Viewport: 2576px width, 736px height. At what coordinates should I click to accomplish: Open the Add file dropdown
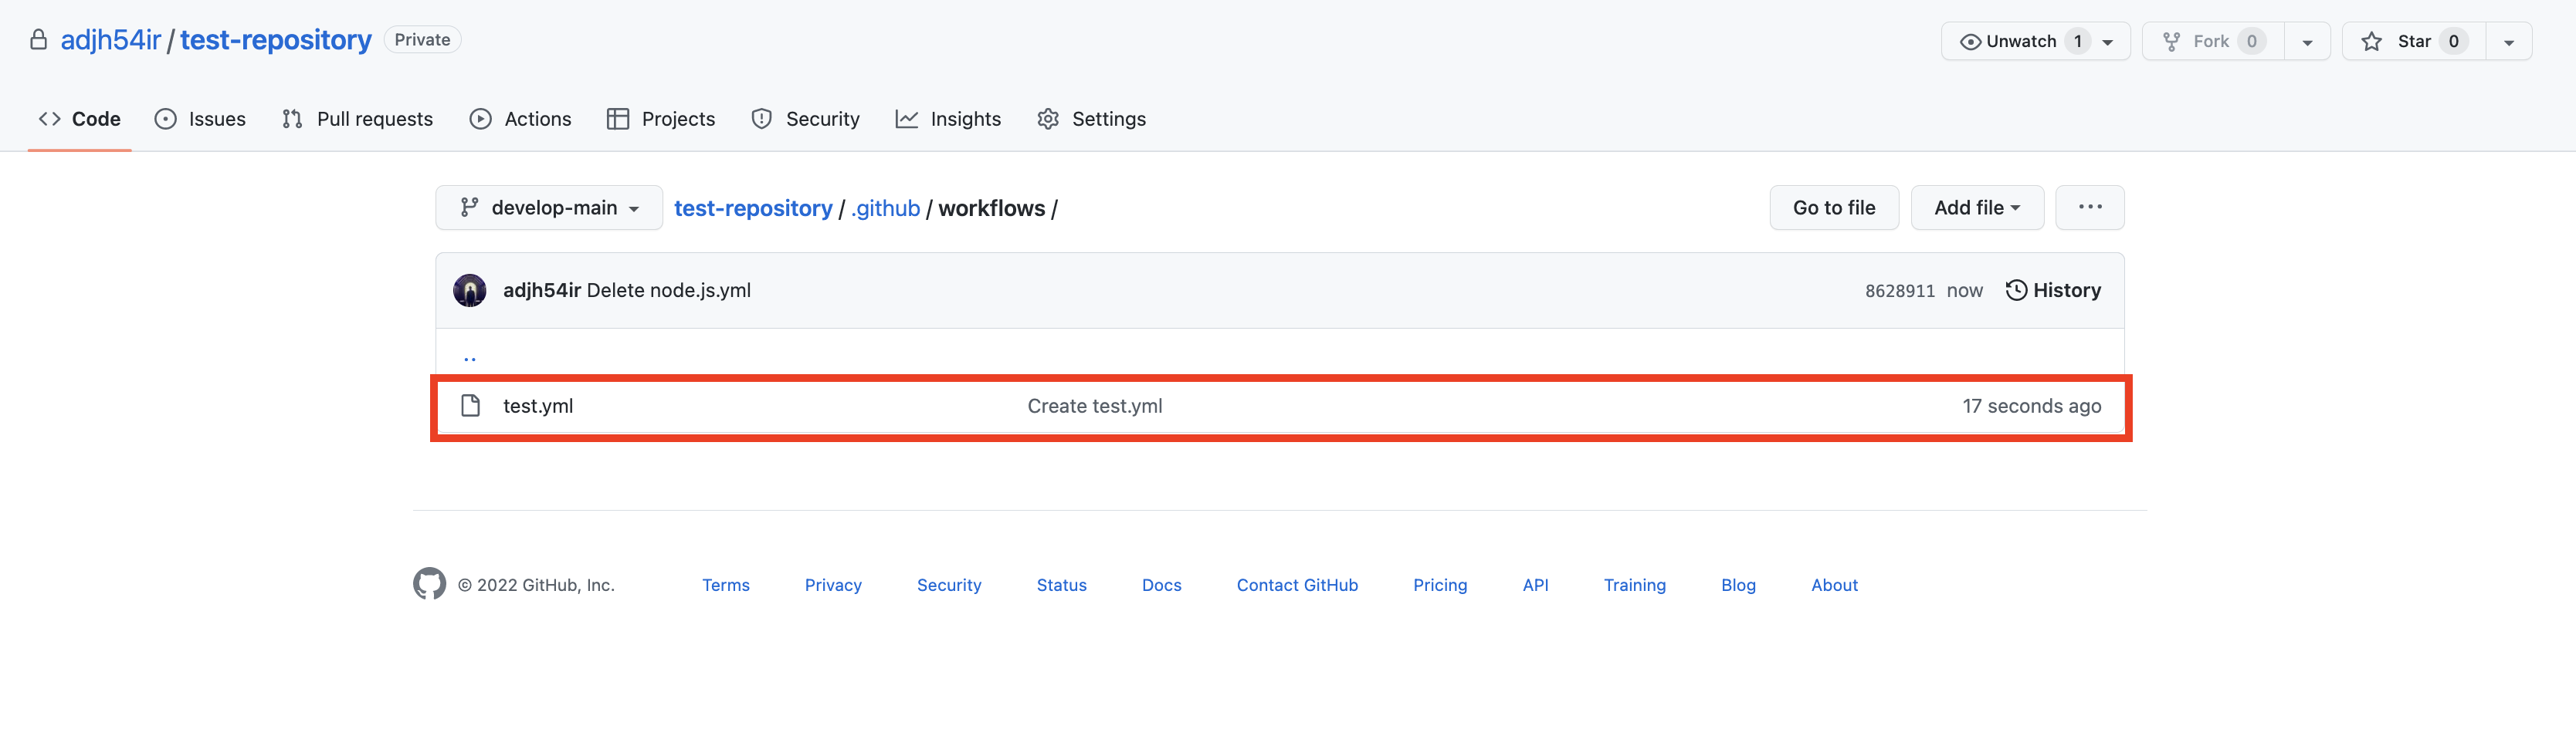[1977, 208]
